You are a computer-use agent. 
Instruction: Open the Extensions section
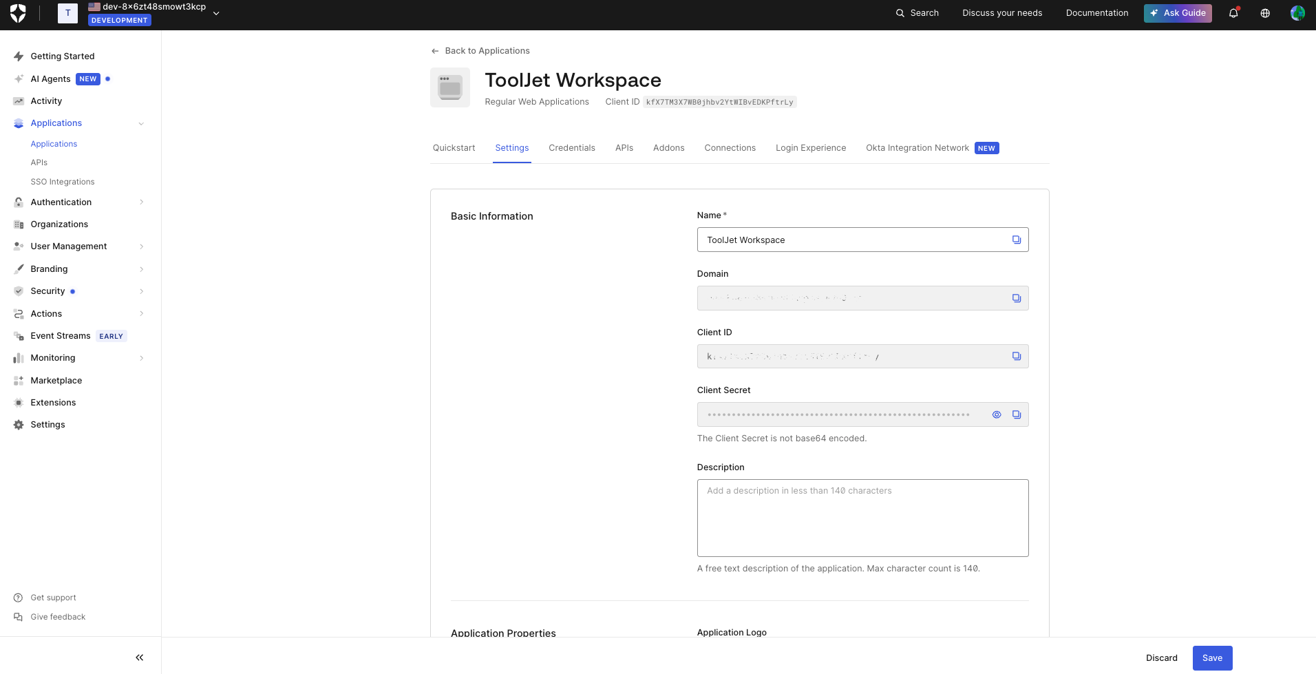coord(53,402)
